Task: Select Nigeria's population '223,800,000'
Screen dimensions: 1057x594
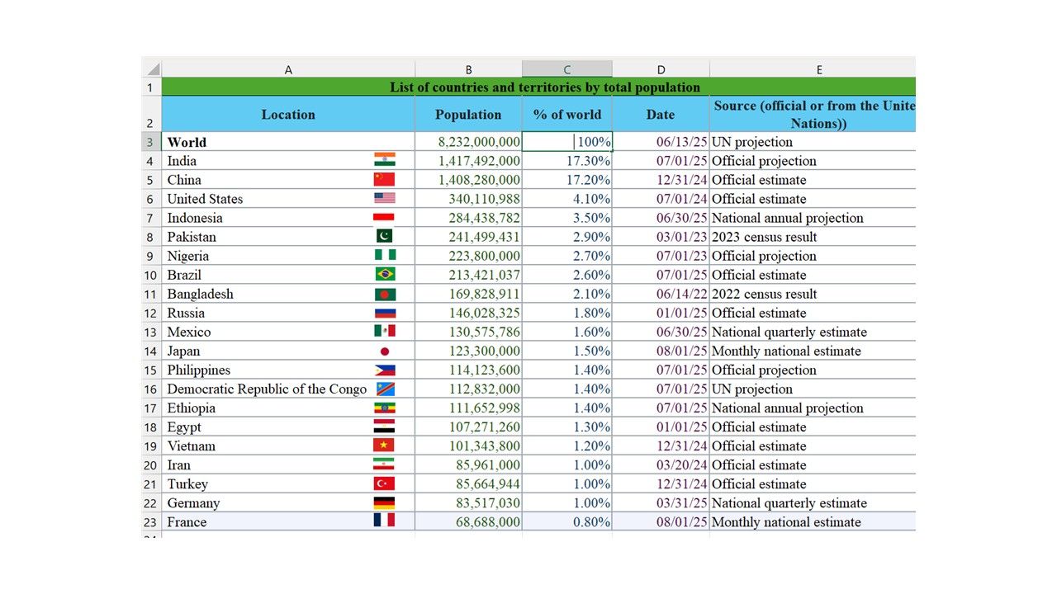Action: 468,256
